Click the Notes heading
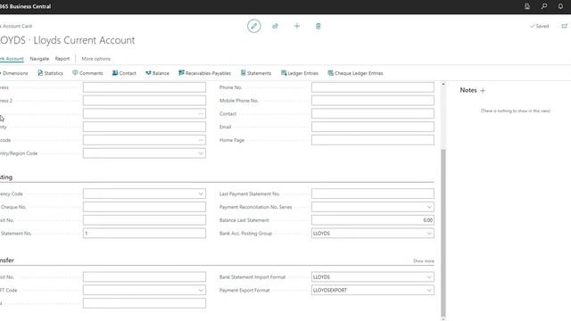This screenshot has height=321, width=571. coord(468,90)
